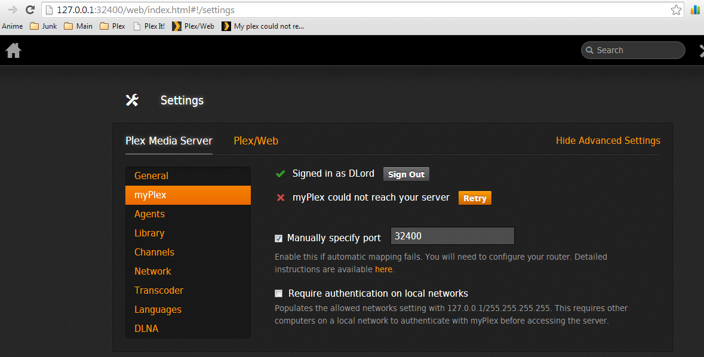Open the Plex/Web bookmark
The height and width of the screenshot is (357, 704).
coord(193,26)
